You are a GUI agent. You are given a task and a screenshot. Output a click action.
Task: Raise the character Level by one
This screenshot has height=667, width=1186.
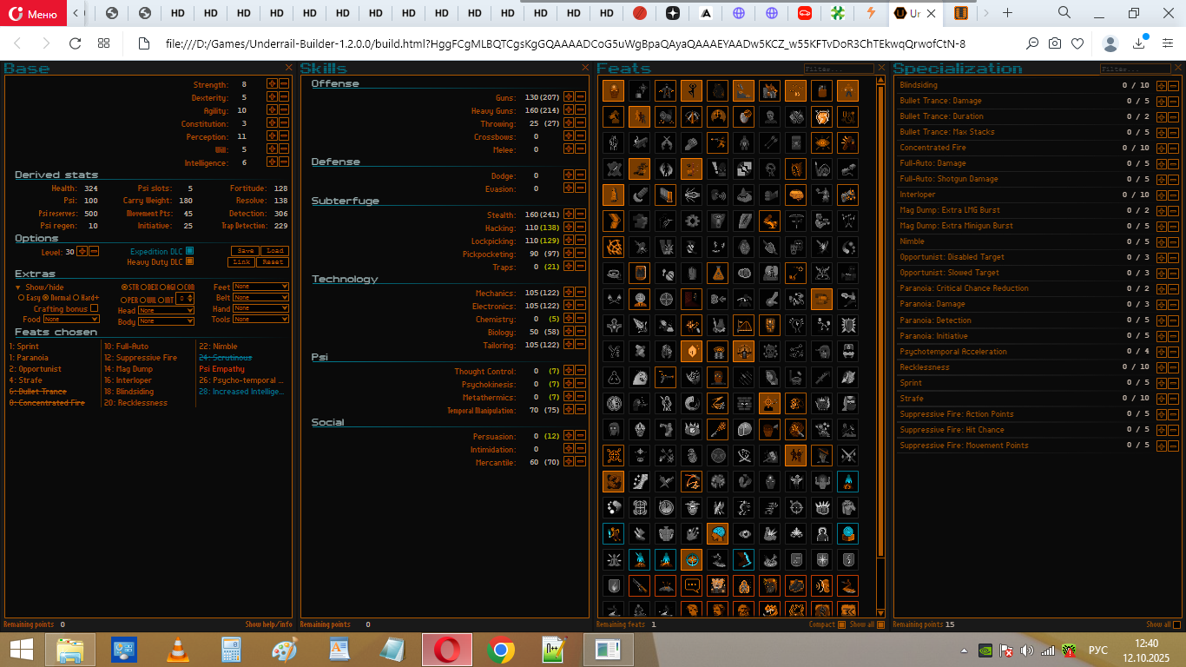click(82, 251)
